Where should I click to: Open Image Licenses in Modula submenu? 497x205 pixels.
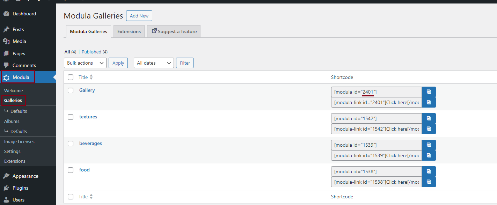(x=19, y=141)
